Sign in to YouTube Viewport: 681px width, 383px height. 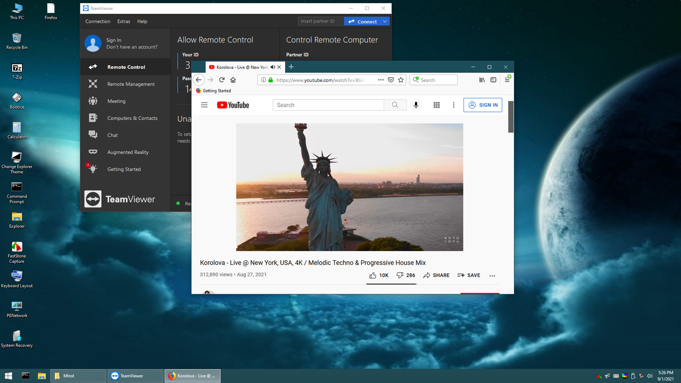[483, 105]
